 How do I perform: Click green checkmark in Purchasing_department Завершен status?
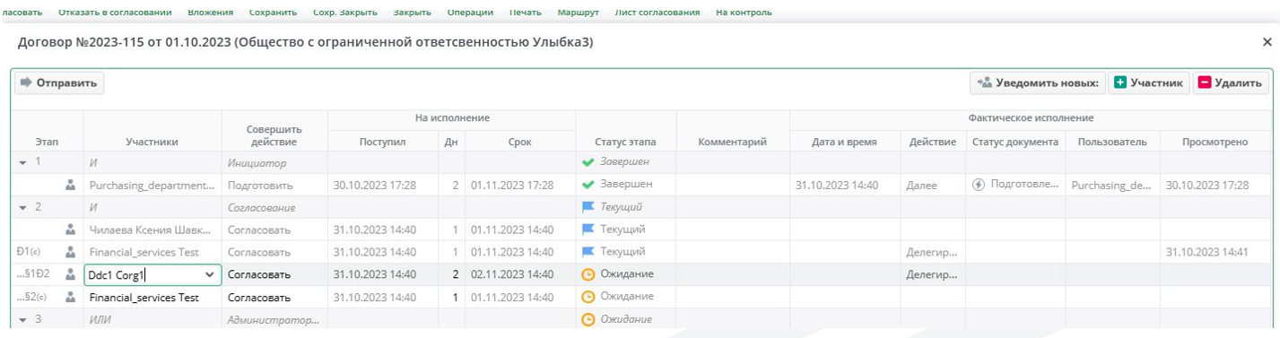click(588, 185)
